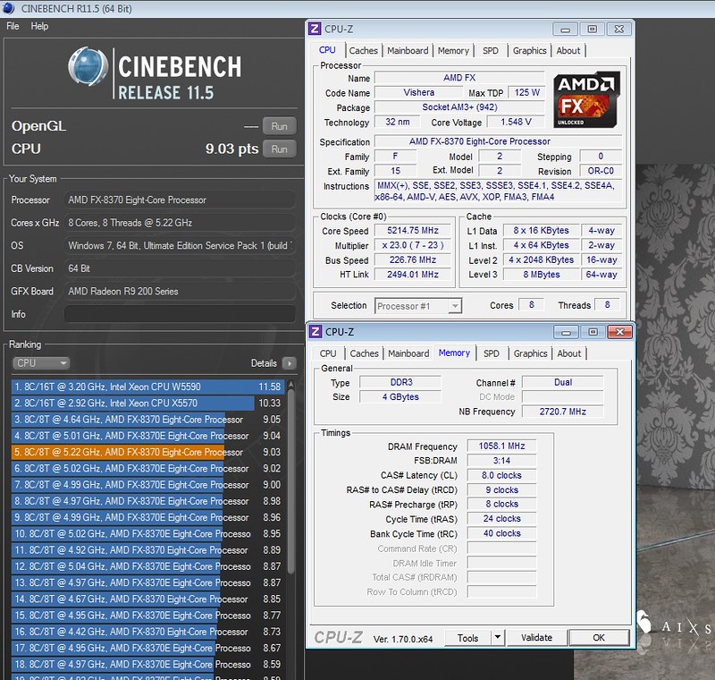This screenshot has width=715, height=680.
Task: Switch to About tab in lower CPU-Z window
Action: point(569,353)
